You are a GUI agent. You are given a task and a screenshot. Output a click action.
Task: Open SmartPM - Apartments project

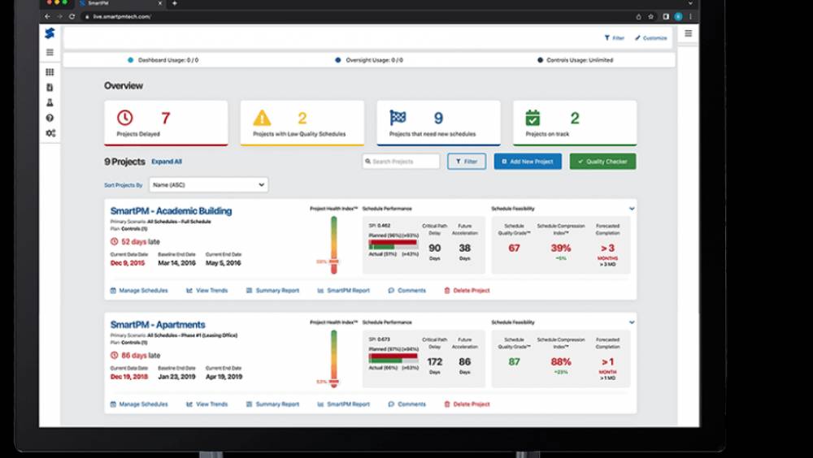[158, 324]
